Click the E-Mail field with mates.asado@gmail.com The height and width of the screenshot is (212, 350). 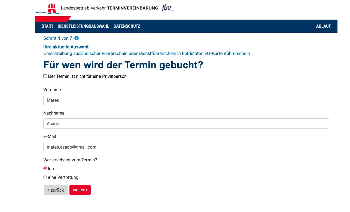[x=186, y=147]
